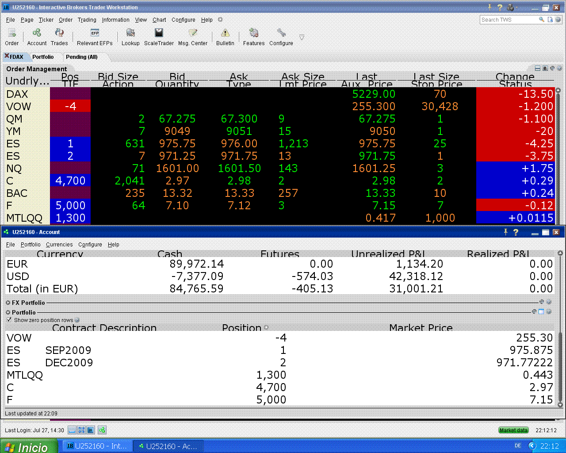Click the Search TWS input field
Viewport: 566px width, 453px height.
pyautogui.click(x=509, y=20)
